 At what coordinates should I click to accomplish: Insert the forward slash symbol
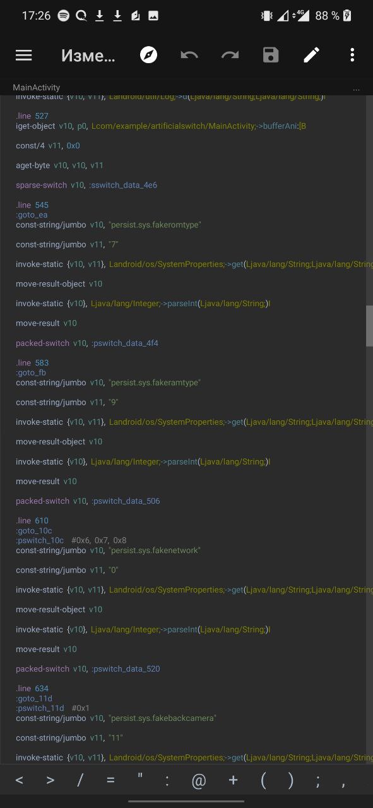click(80, 781)
